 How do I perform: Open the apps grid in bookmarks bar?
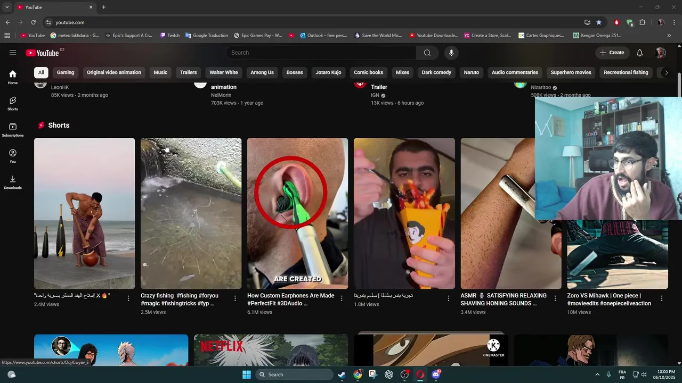(x=7, y=36)
